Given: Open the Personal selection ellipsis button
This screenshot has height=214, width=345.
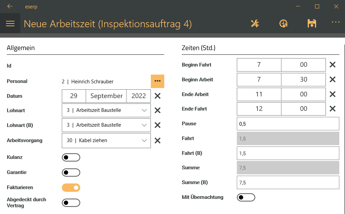Looking at the screenshot, I should [x=158, y=81].
